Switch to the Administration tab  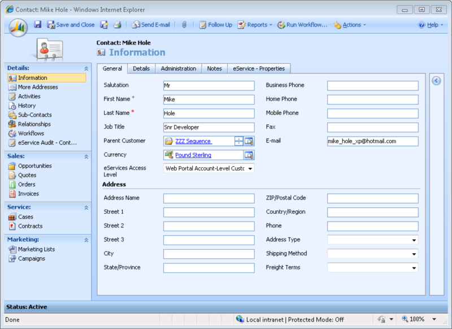pos(179,68)
